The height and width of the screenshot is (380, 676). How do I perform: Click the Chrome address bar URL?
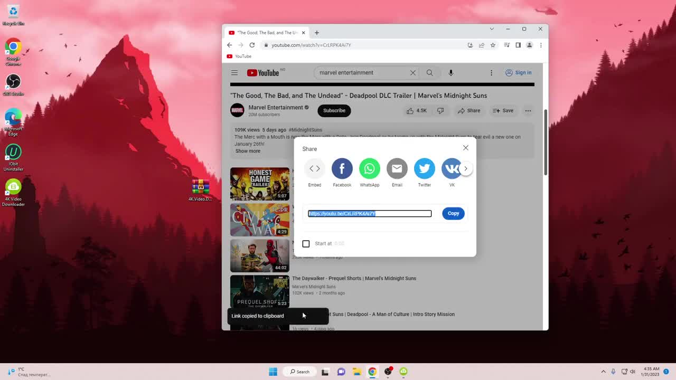(311, 45)
